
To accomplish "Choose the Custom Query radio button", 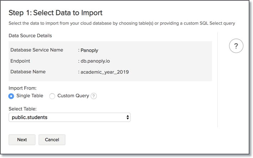I will click(52, 96).
